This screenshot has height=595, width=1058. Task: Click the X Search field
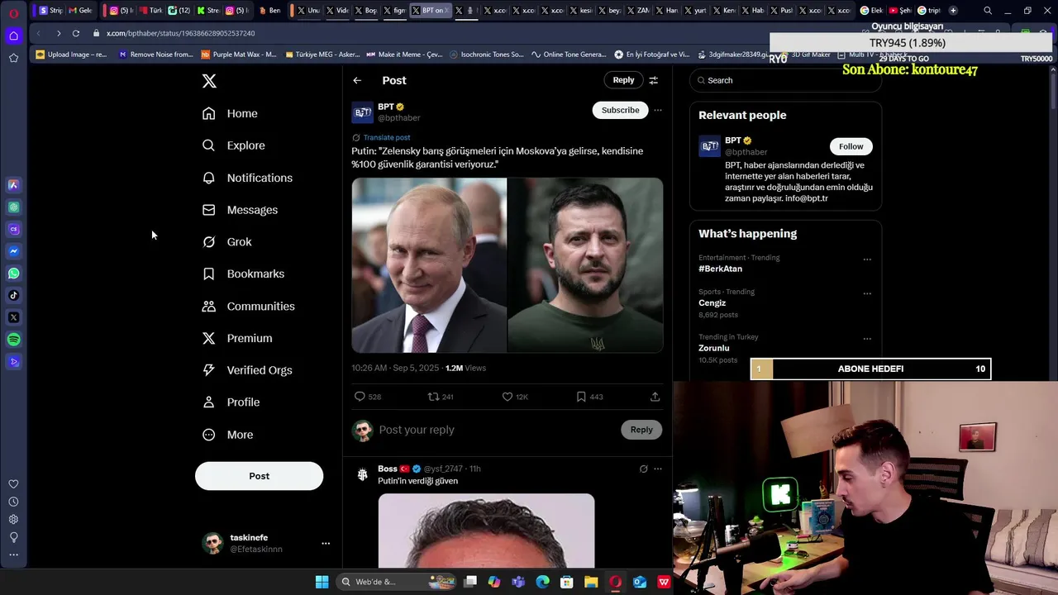785,80
